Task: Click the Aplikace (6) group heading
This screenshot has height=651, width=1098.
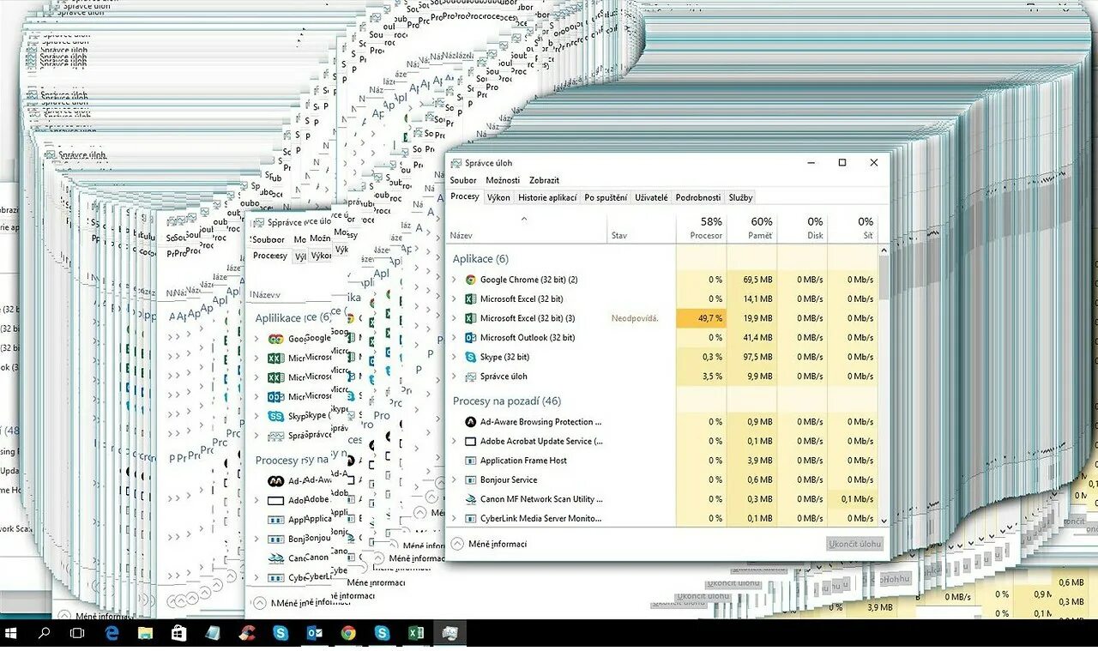Action: [x=480, y=258]
